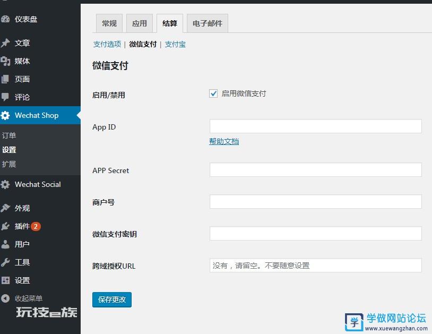Viewport: 432px width, 334px height.
Task: Select the 结算 tab
Action: coord(170,23)
